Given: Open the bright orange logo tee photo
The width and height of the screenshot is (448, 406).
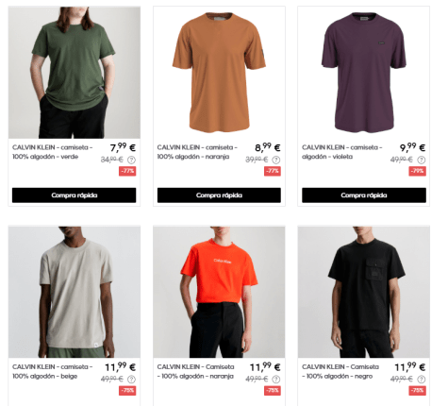Looking at the screenshot, I should pyautogui.click(x=219, y=292).
